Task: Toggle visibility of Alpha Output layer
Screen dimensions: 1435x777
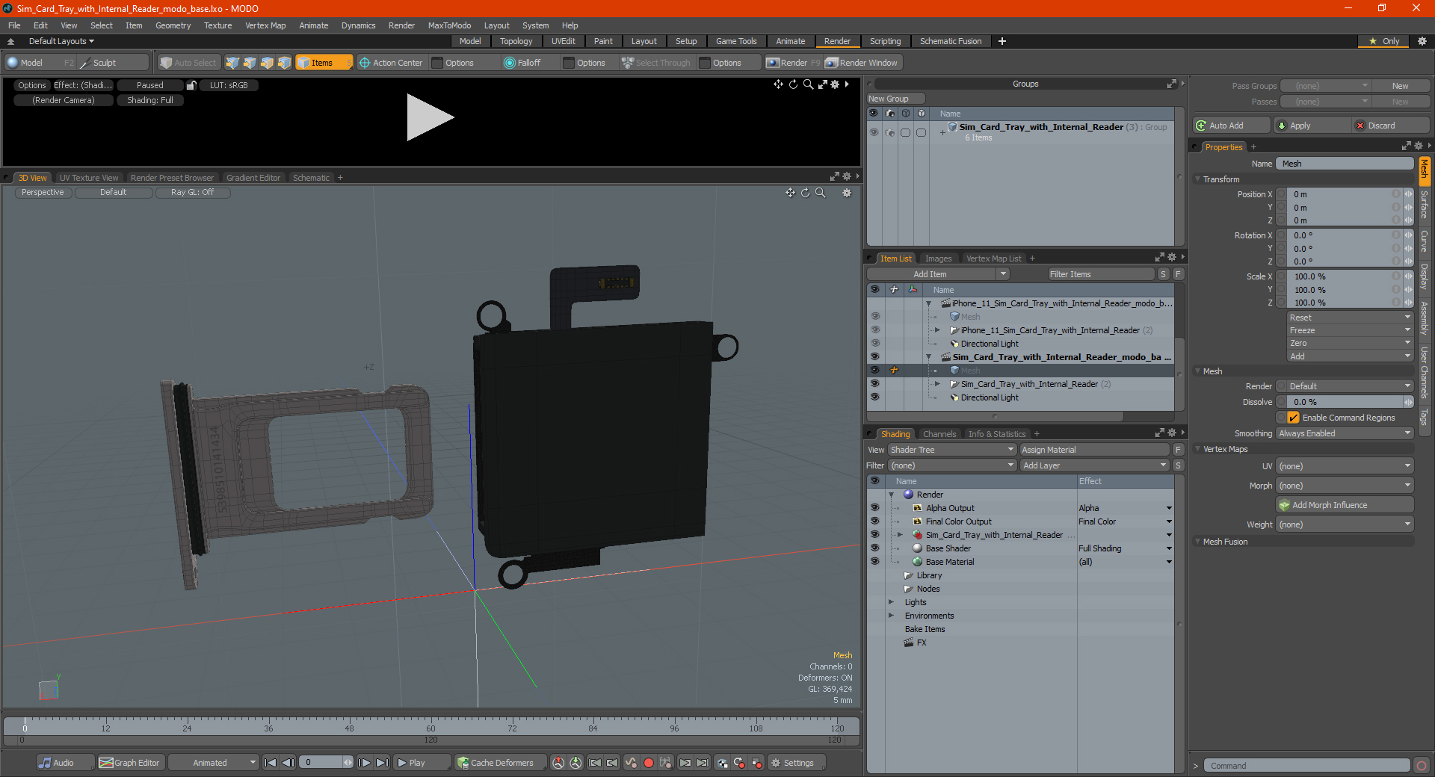Action: tap(874, 508)
